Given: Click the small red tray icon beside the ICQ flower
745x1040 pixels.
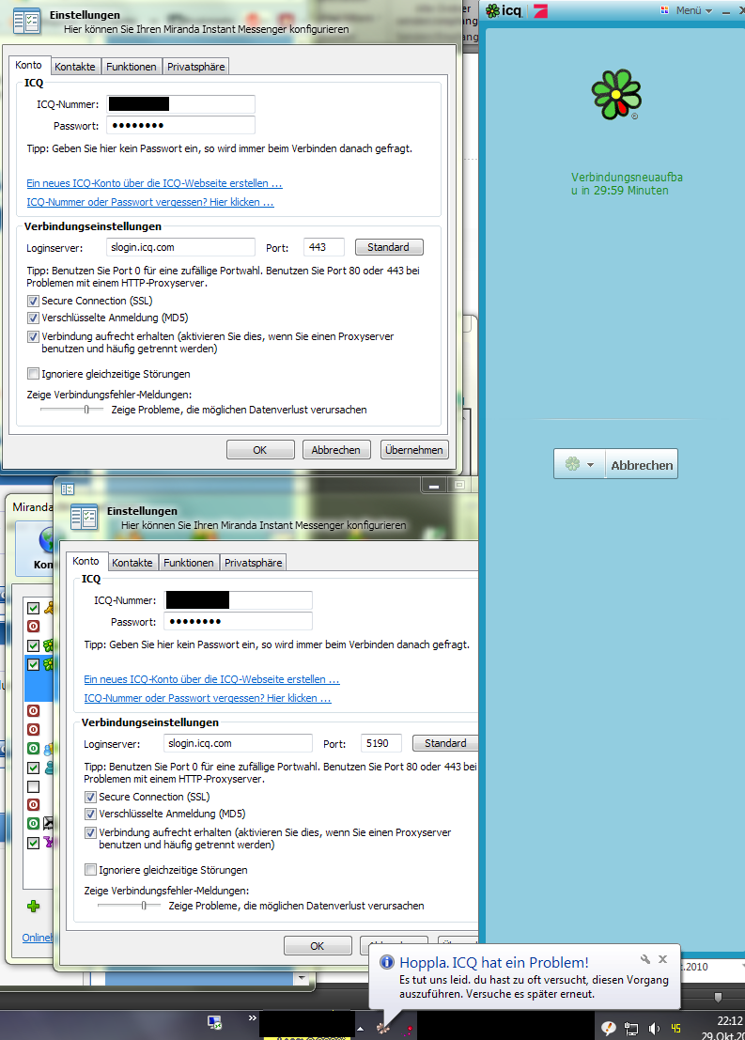Looking at the screenshot, I should pyautogui.click(x=409, y=1030).
